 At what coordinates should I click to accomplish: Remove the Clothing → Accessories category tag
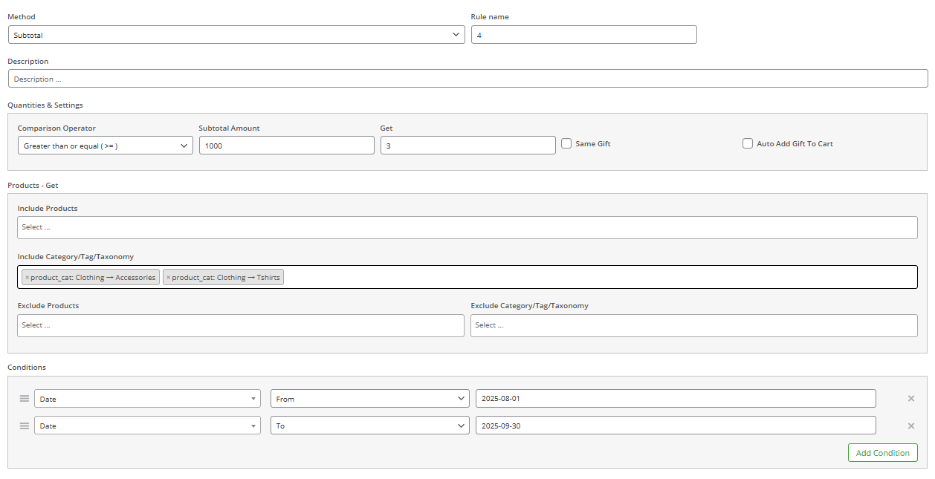tap(27, 278)
